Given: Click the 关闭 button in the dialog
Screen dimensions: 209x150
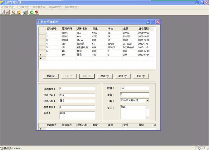Looking at the screenshot, I should (x=141, y=76).
